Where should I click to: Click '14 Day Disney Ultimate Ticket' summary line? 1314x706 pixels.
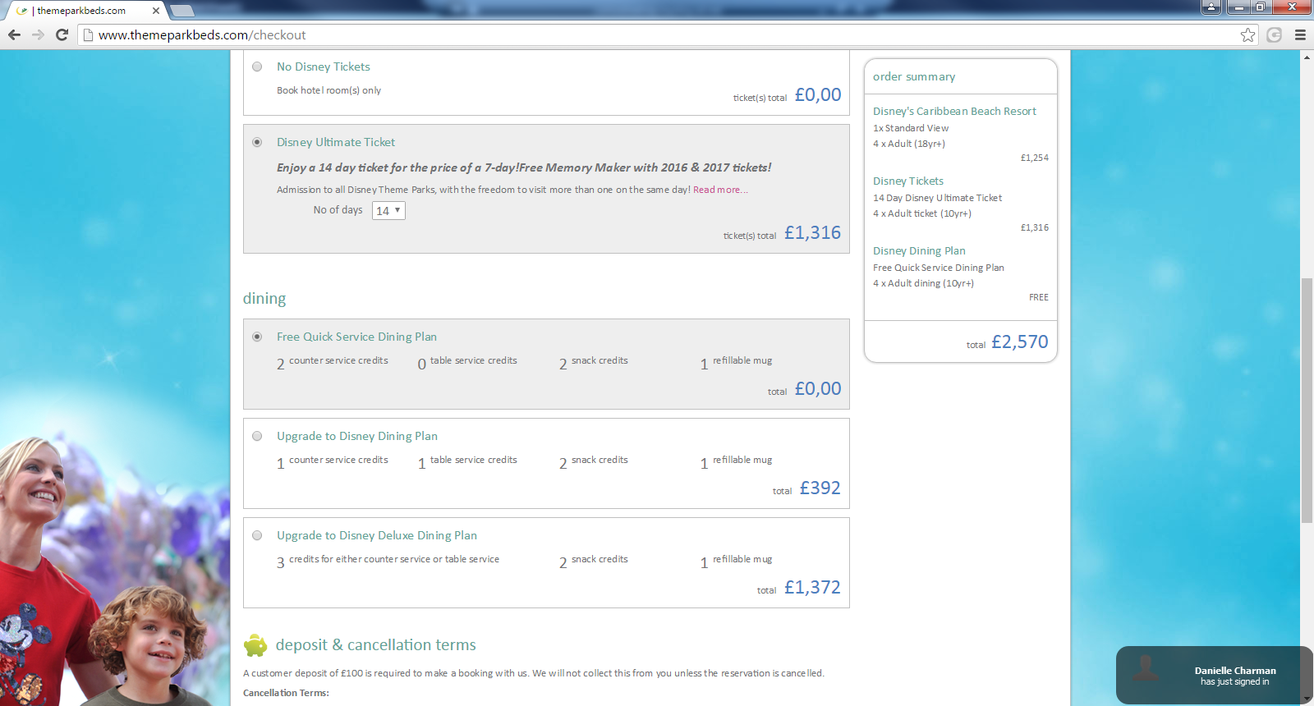(937, 198)
